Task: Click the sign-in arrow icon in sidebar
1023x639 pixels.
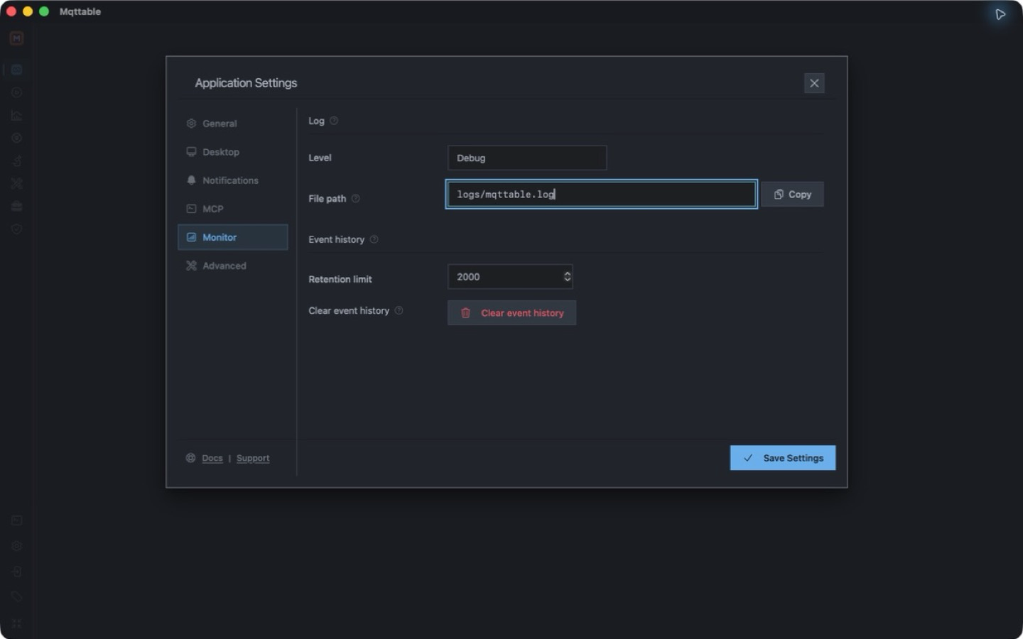Action: [x=16, y=572]
